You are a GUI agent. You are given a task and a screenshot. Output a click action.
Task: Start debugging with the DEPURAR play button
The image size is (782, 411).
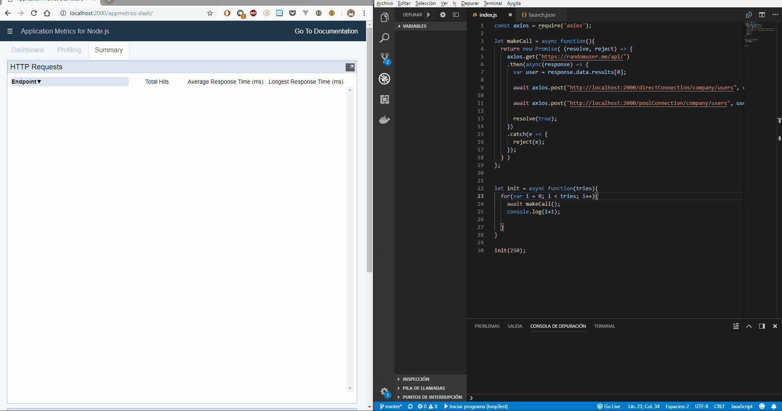tap(429, 14)
